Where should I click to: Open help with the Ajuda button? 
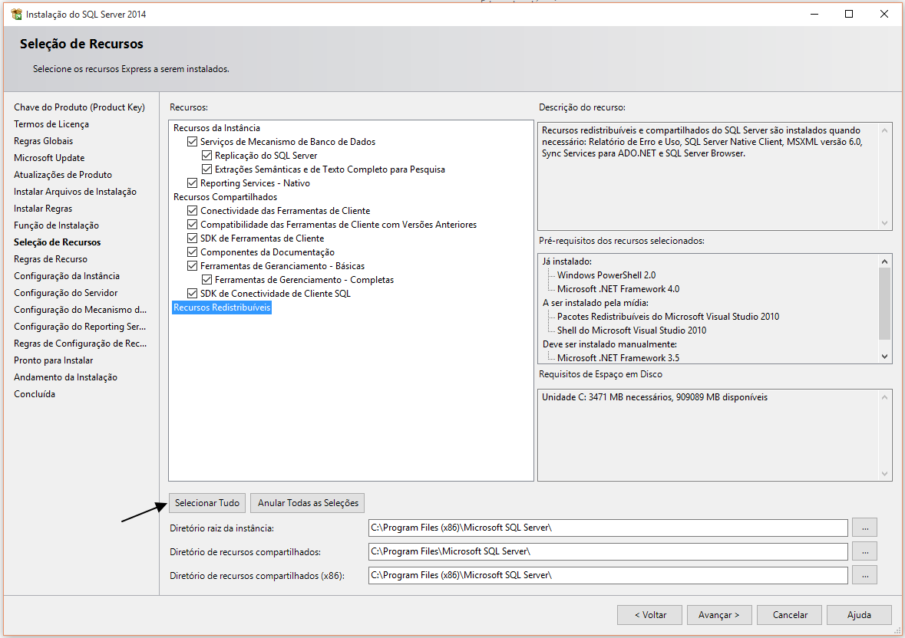tap(860, 615)
